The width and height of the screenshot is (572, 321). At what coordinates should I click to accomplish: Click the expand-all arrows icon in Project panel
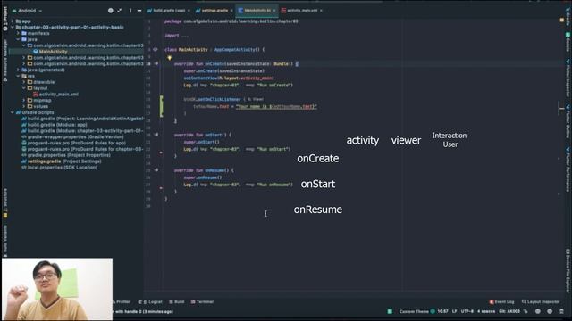click(x=119, y=11)
